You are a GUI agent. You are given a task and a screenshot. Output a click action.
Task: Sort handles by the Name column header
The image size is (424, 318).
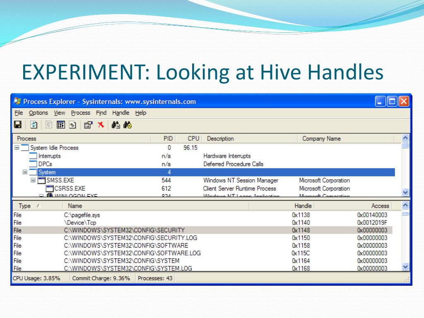point(156,206)
